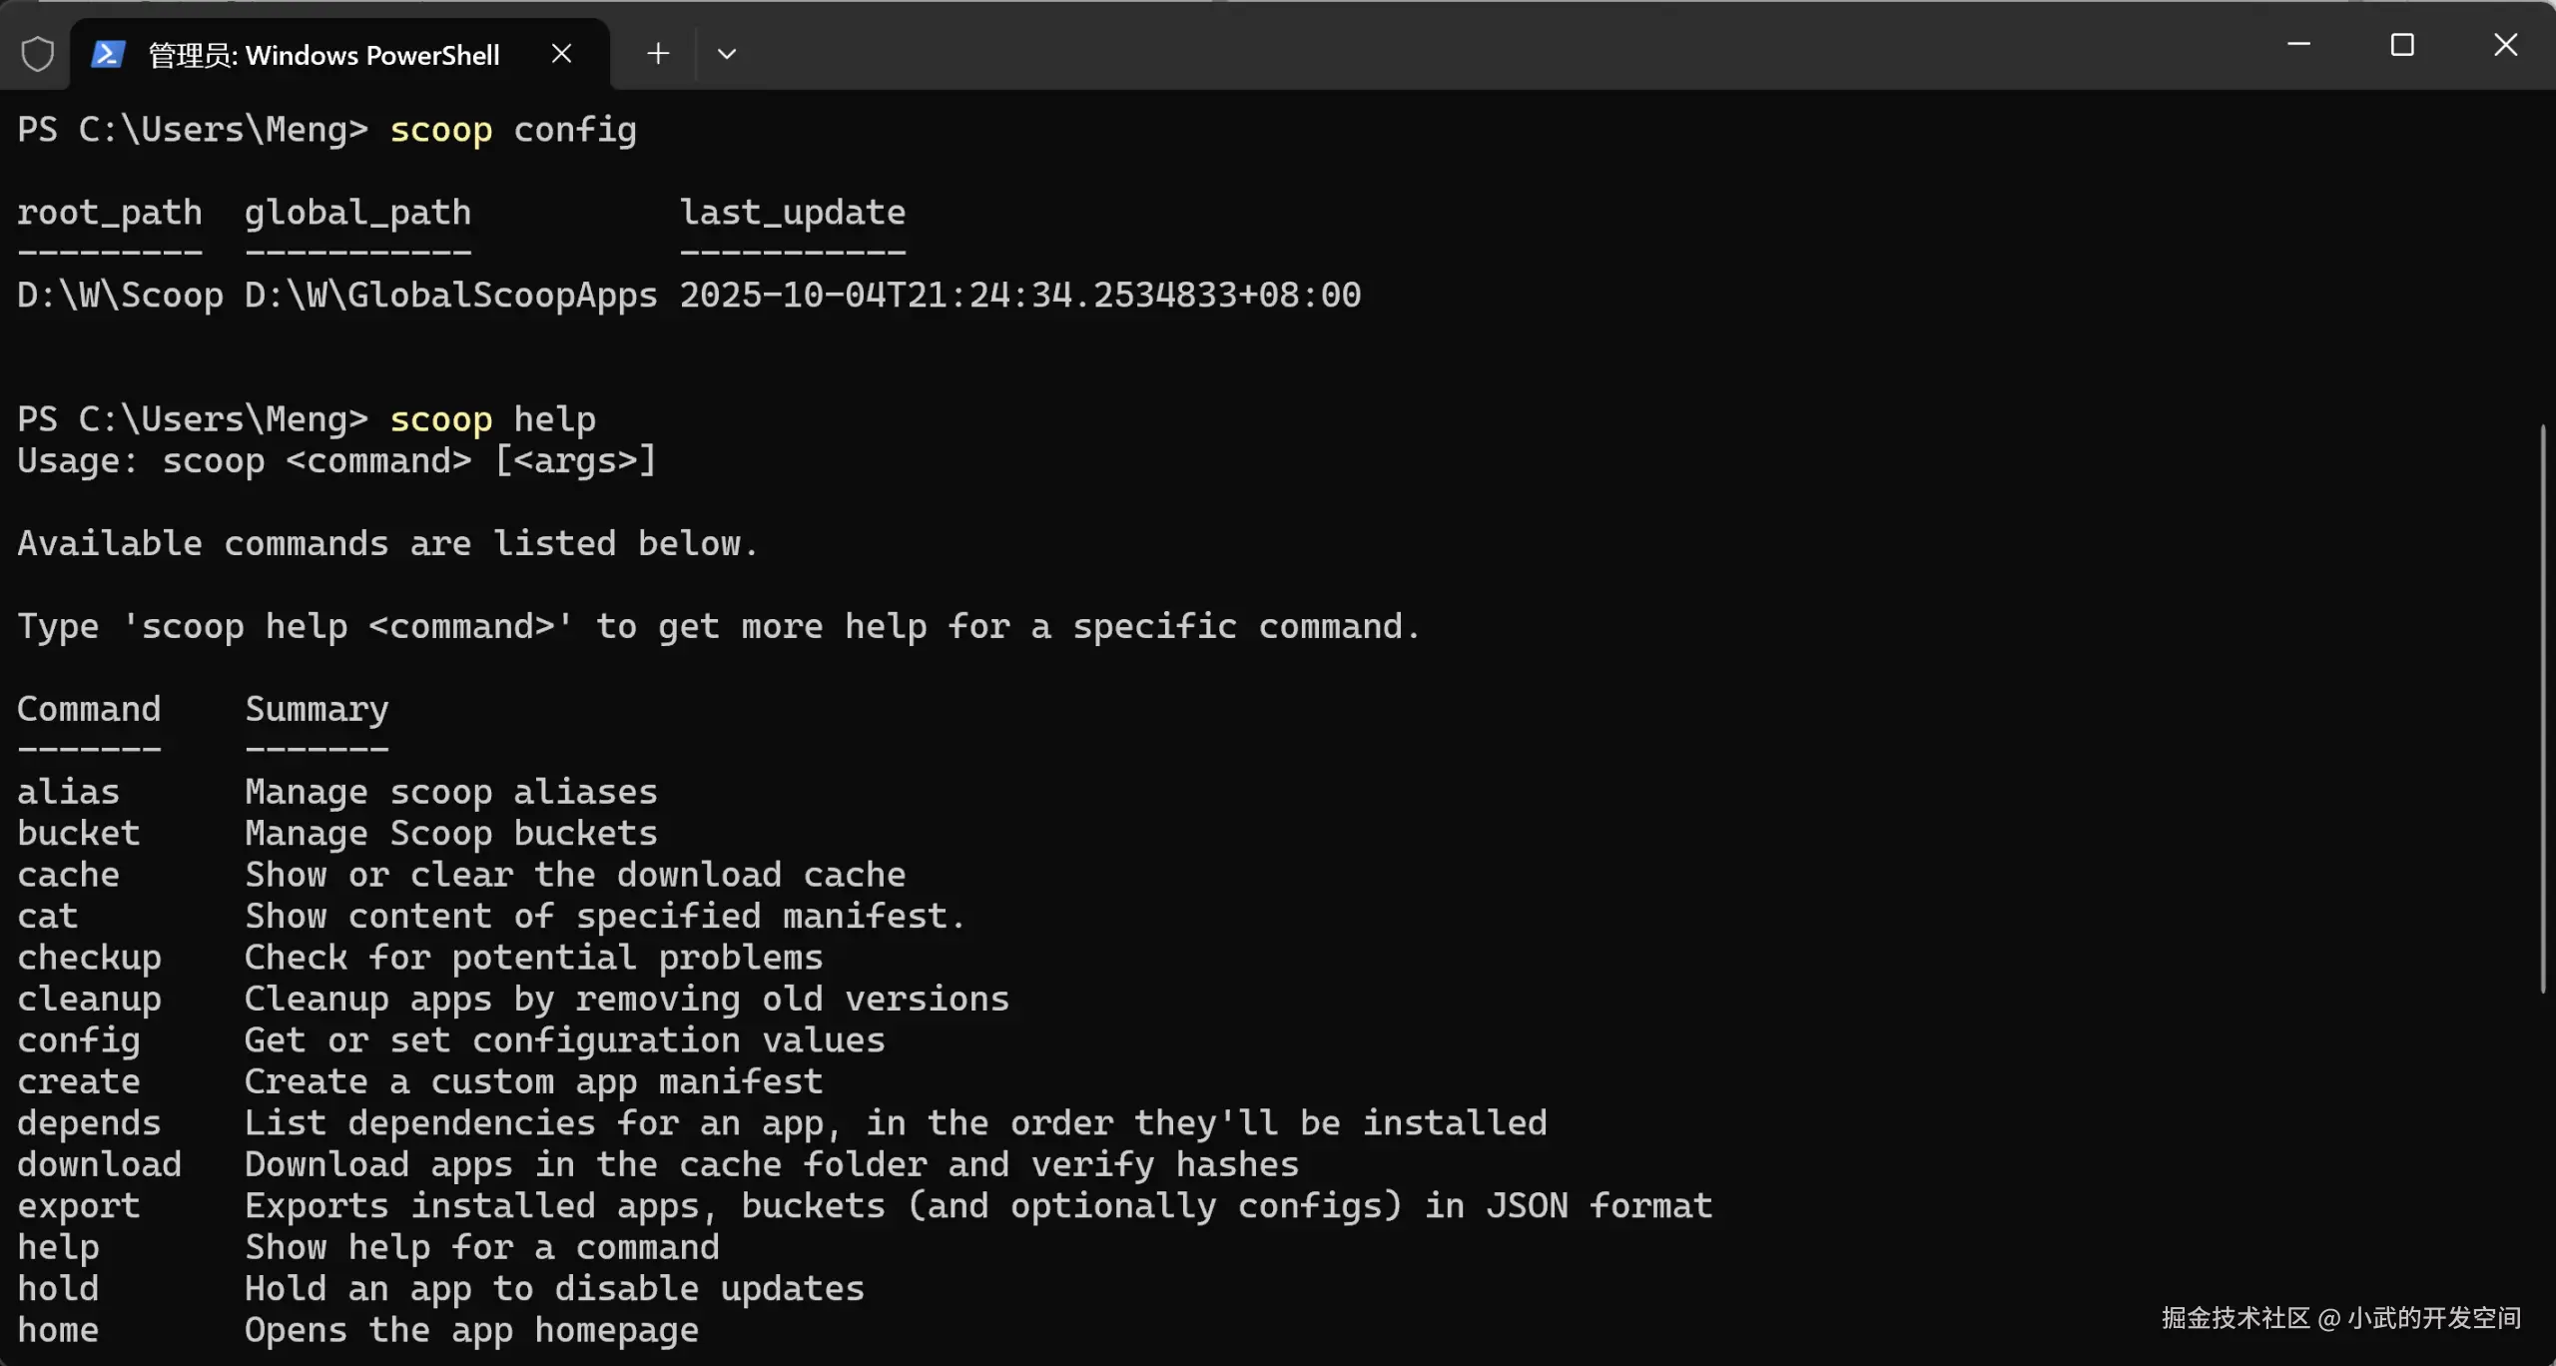This screenshot has height=1366, width=2556.
Task: Click the 'bucket' command entry
Action: tap(79, 834)
